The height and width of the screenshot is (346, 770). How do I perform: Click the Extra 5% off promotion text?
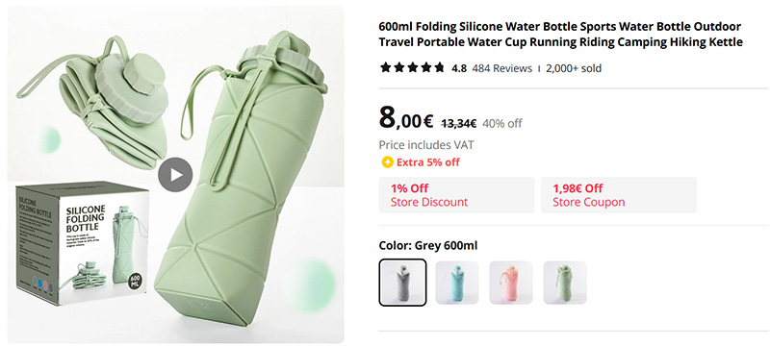[428, 162]
